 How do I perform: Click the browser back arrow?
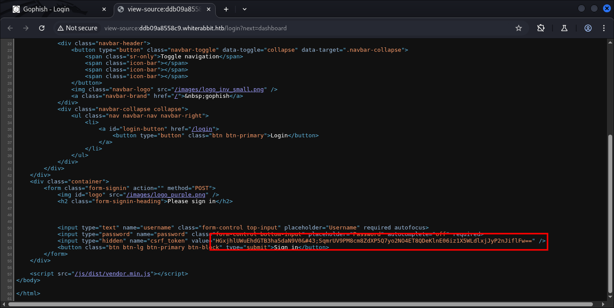10,28
